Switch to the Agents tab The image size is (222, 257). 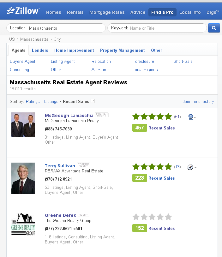coord(19,50)
